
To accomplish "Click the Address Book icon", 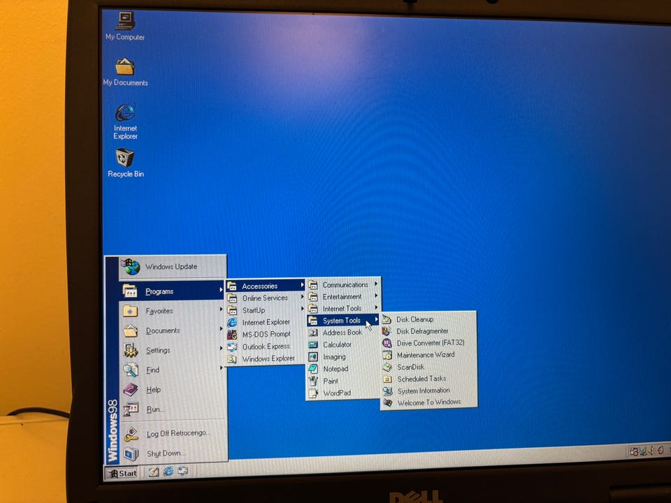I will 313,333.
